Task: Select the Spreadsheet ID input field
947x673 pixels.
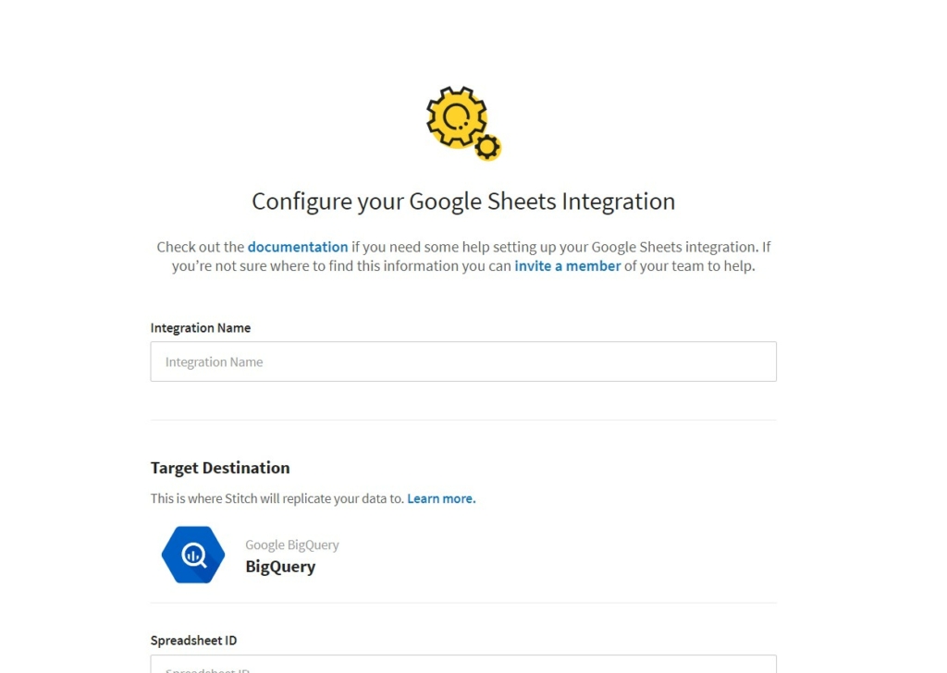Action: click(463, 664)
